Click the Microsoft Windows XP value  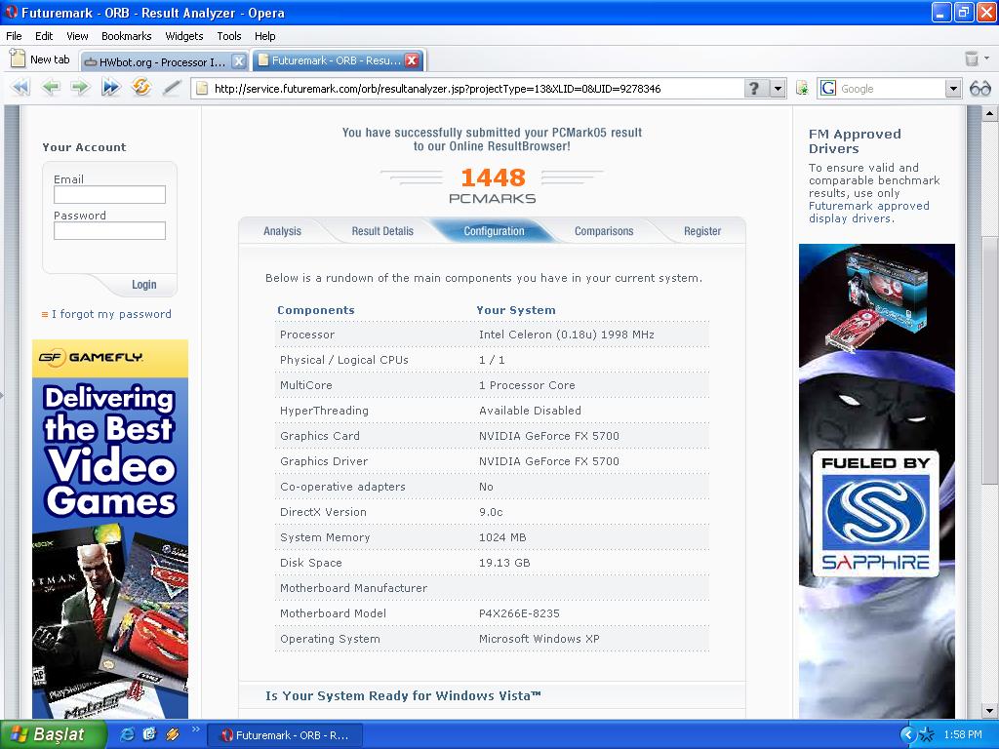[x=539, y=639]
